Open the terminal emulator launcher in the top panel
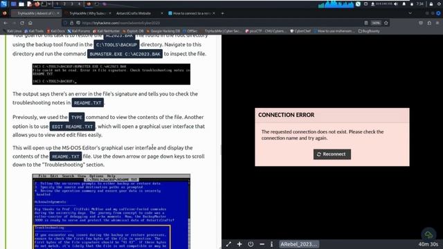 [x=44, y=4]
